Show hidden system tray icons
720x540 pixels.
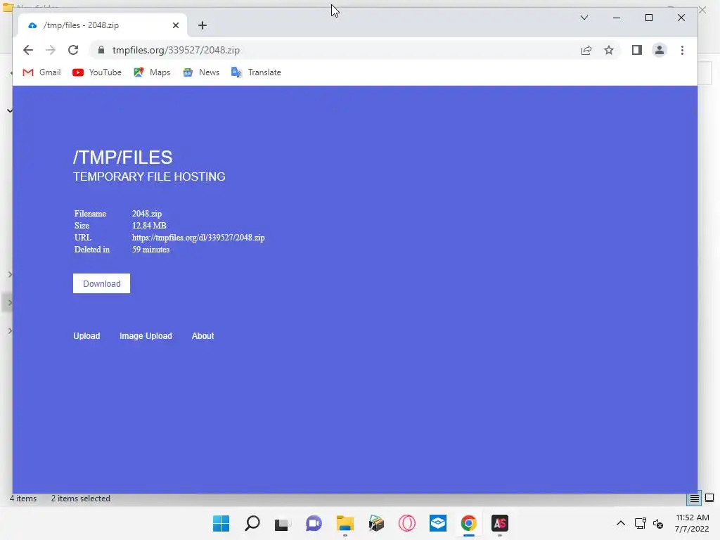(620, 523)
